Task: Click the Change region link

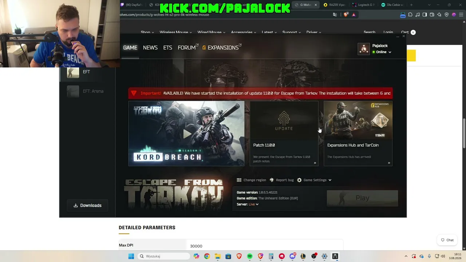Action: click(255, 180)
